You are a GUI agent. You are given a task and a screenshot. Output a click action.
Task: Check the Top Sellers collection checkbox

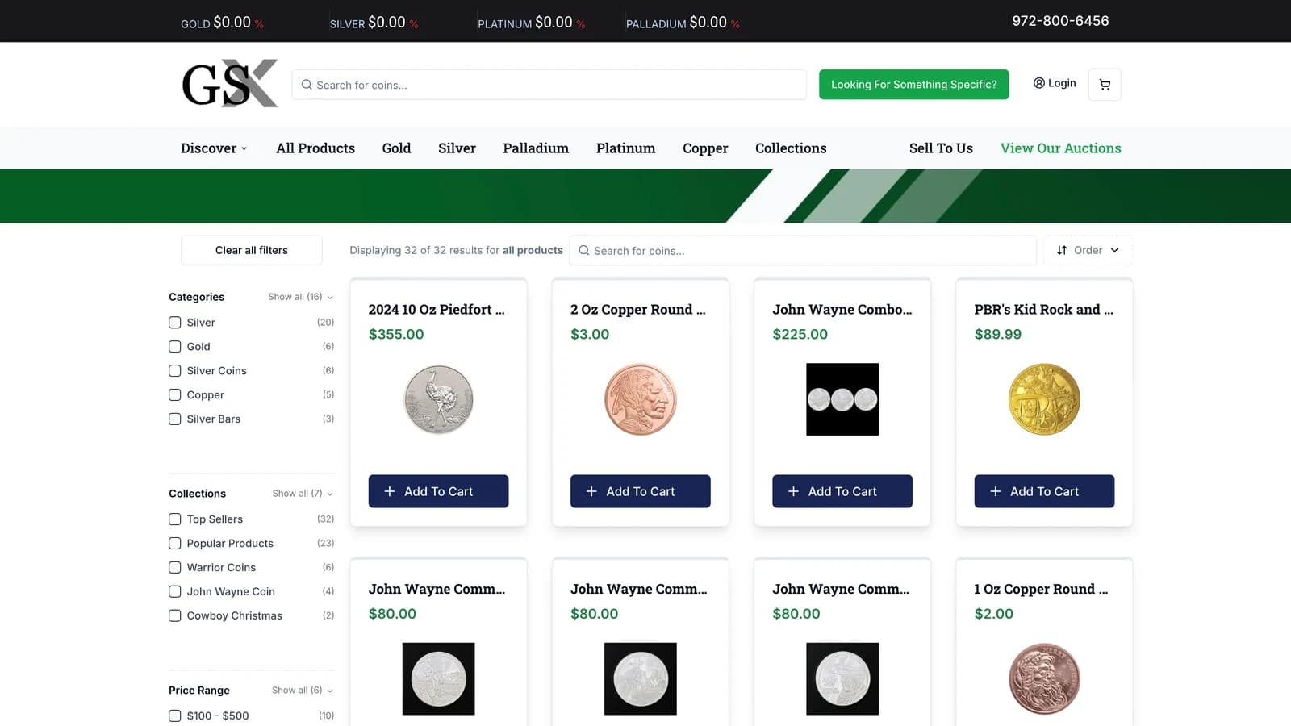[174, 519]
